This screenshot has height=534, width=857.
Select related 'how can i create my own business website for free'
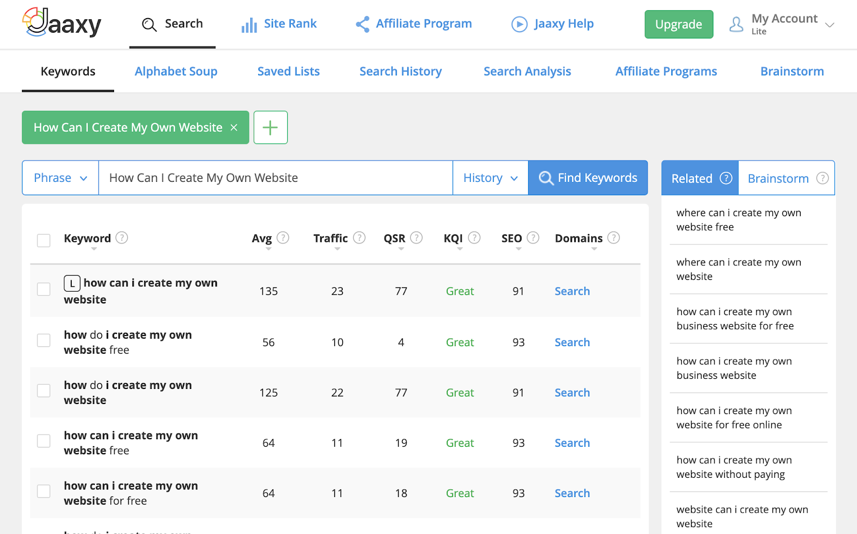(735, 319)
